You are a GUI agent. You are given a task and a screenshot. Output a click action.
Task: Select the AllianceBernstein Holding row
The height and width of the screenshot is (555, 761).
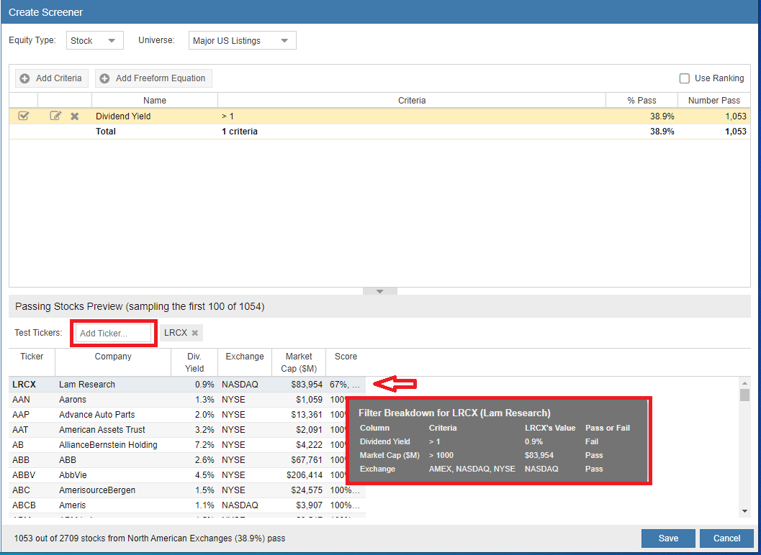(187, 444)
